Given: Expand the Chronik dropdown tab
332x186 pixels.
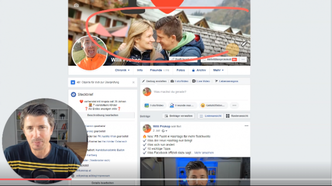Looking at the screenshot, I should 122,70.
